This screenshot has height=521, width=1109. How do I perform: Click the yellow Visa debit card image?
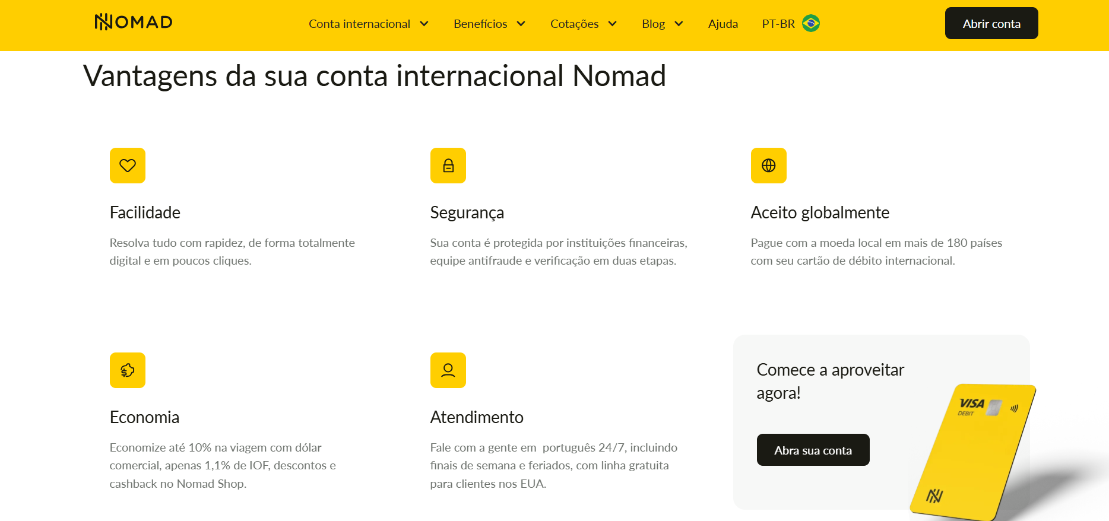(x=974, y=451)
